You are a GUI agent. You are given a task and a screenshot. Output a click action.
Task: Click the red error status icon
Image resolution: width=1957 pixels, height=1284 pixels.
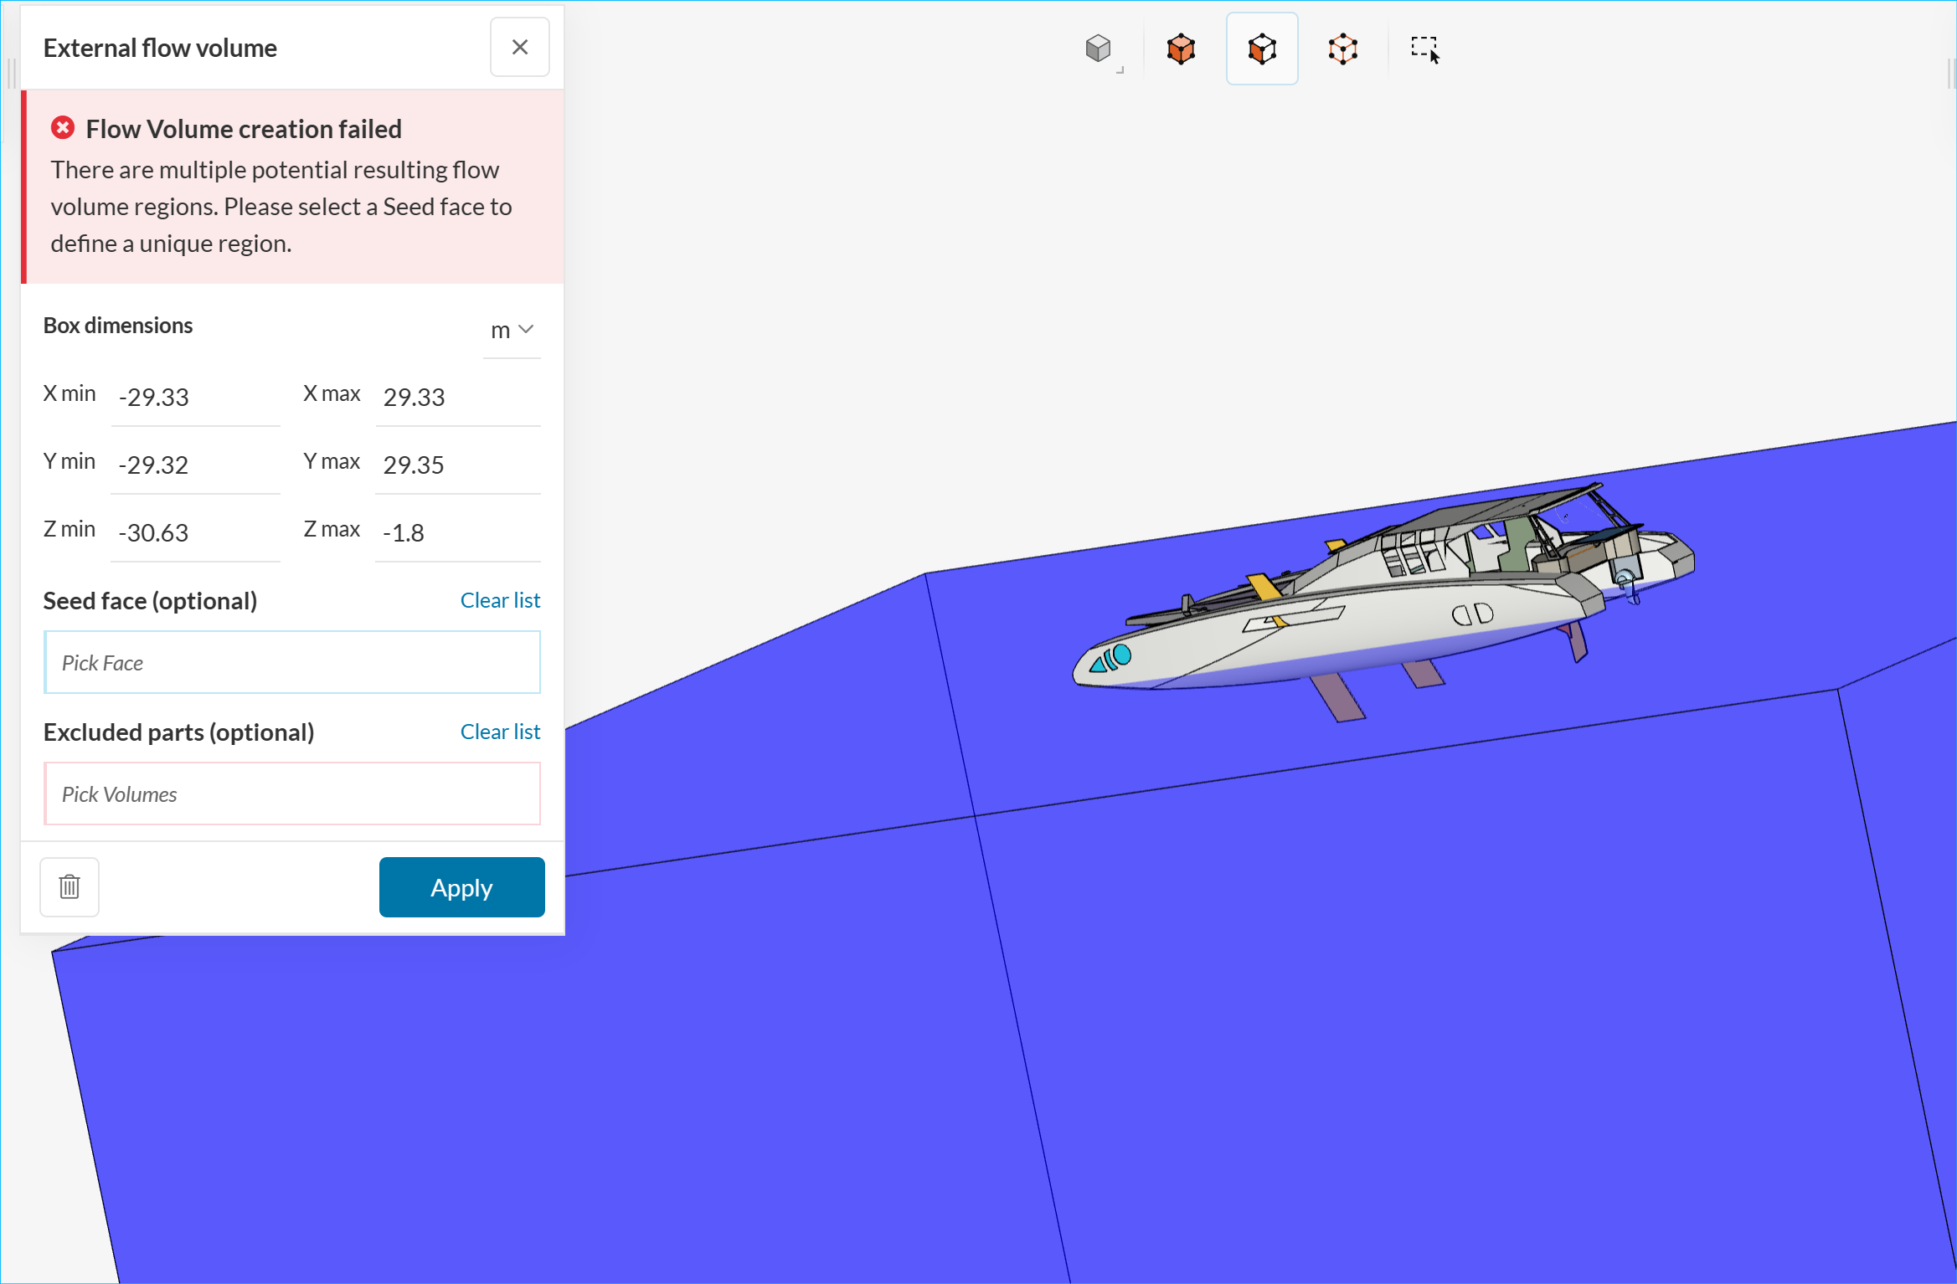coord(63,128)
